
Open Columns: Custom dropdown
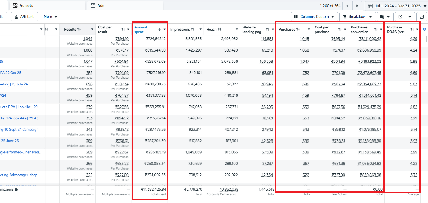click(x=314, y=17)
